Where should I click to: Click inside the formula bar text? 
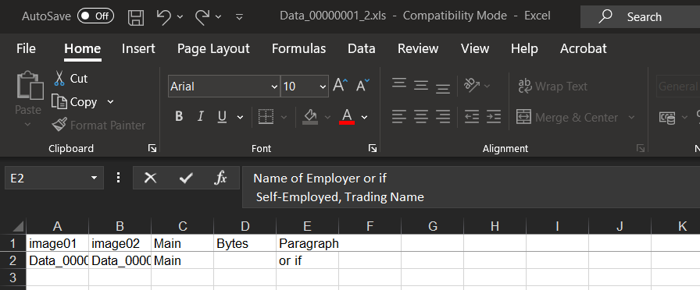(471, 187)
